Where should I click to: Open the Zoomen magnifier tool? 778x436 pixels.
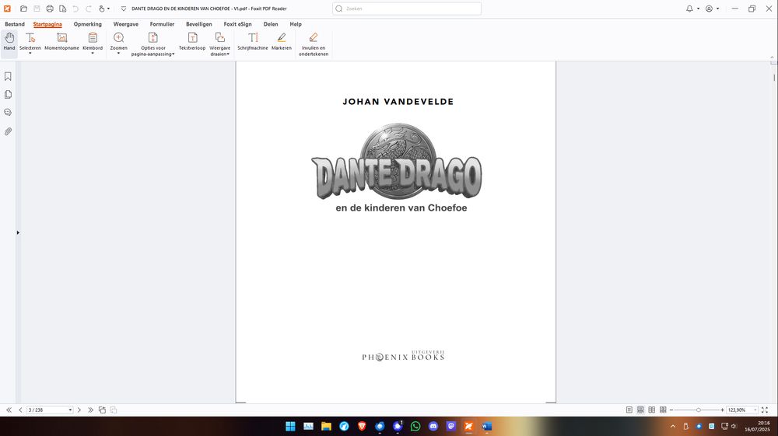tap(118, 40)
